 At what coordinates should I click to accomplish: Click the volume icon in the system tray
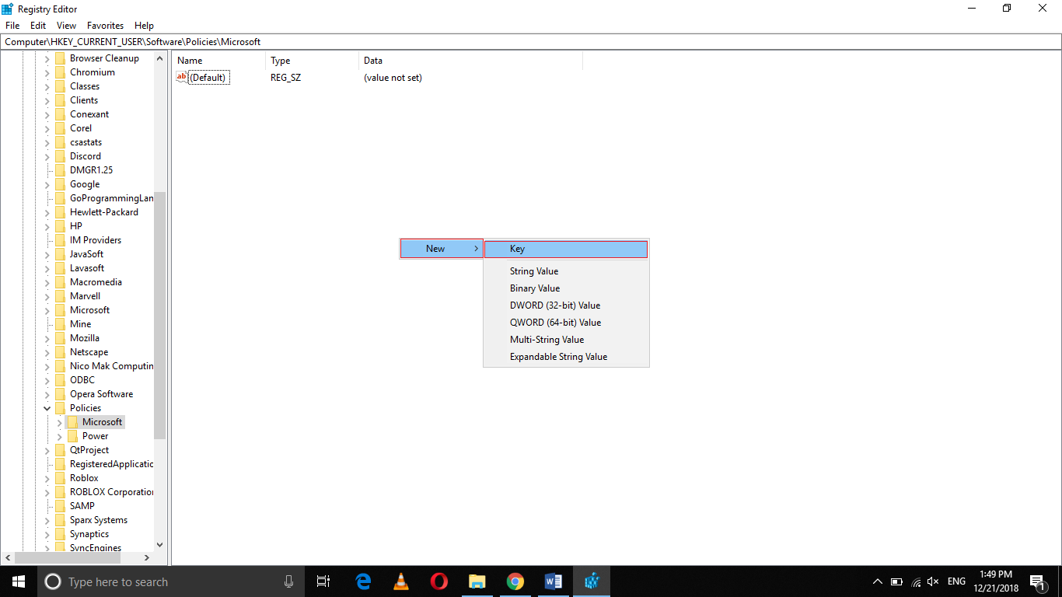click(932, 581)
